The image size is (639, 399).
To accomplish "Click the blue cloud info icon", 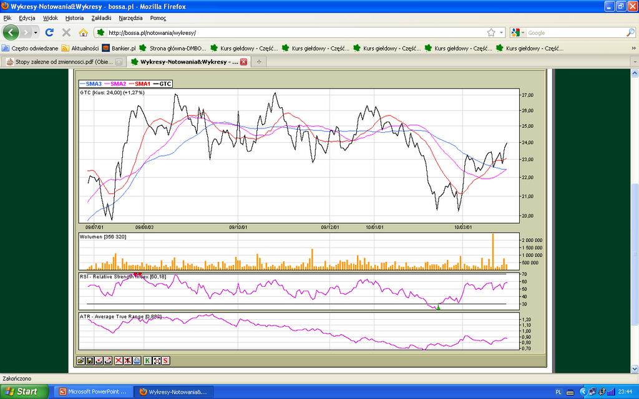I will click(x=137, y=361).
